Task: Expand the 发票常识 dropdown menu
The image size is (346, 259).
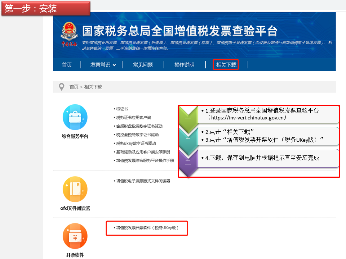Action: click(x=103, y=65)
